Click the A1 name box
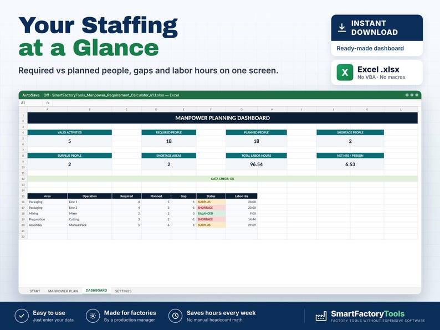This screenshot has height=330, width=440. coord(31,103)
